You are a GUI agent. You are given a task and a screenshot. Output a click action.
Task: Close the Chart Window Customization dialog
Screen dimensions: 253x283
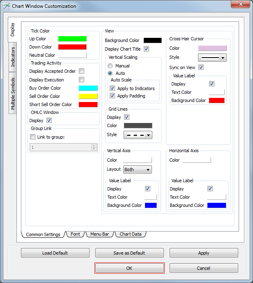click(x=242, y=5)
